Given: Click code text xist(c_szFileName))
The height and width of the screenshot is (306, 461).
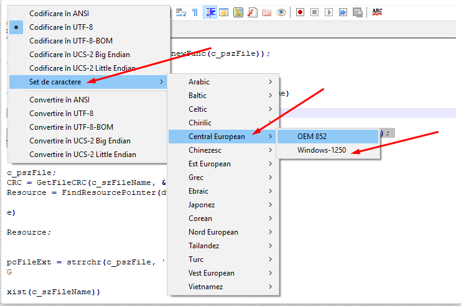Looking at the screenshot, I should 54,292.
